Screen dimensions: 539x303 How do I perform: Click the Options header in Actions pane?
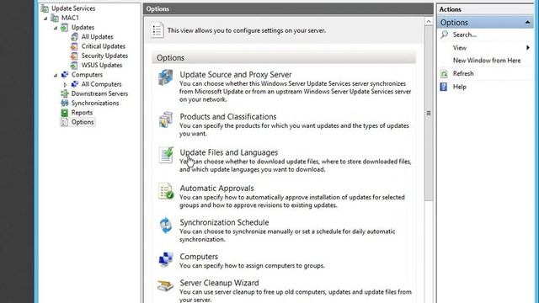click(x=485, y=23)
